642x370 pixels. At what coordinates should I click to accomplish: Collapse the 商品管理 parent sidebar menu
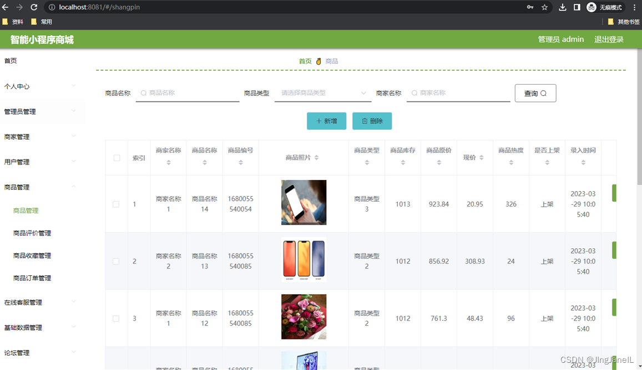pyautogui.click(x=43, y=187)
